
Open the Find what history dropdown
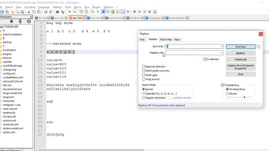click(222, 47)
